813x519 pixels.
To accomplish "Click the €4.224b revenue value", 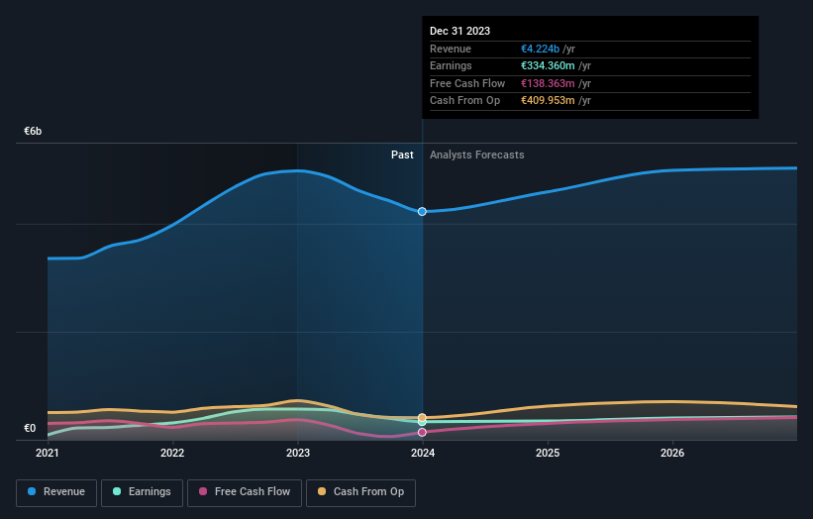I will tap(541, 49).
